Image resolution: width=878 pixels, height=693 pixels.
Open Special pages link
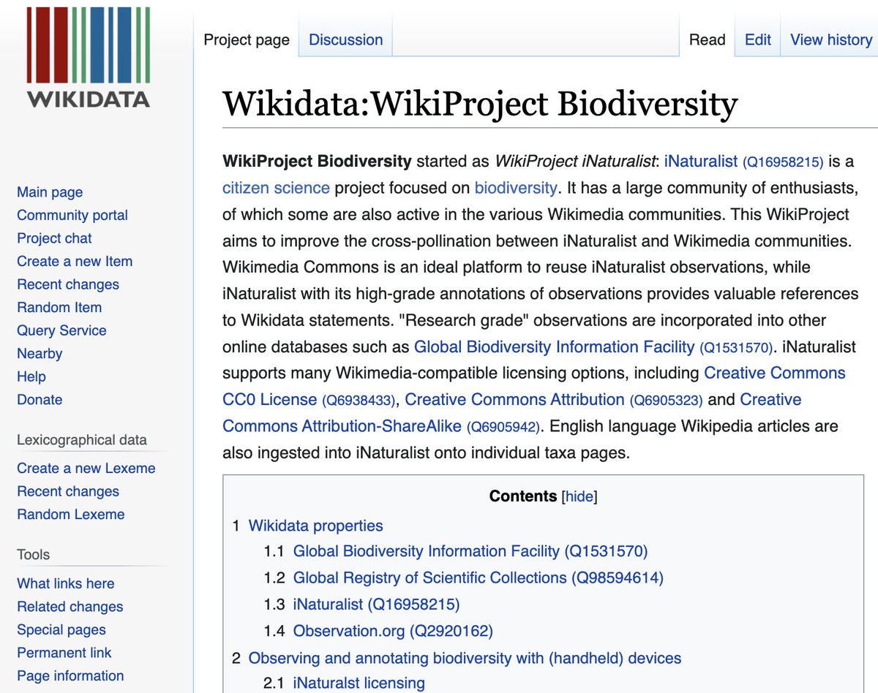click(x=61, y=629)
